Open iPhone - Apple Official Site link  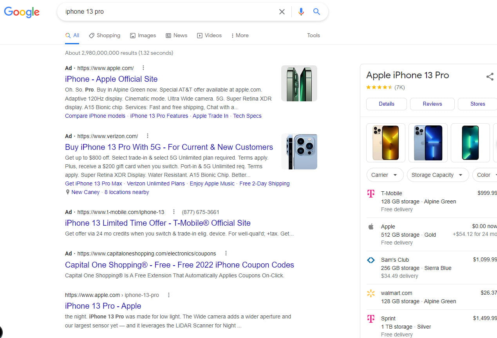[111, 79]
